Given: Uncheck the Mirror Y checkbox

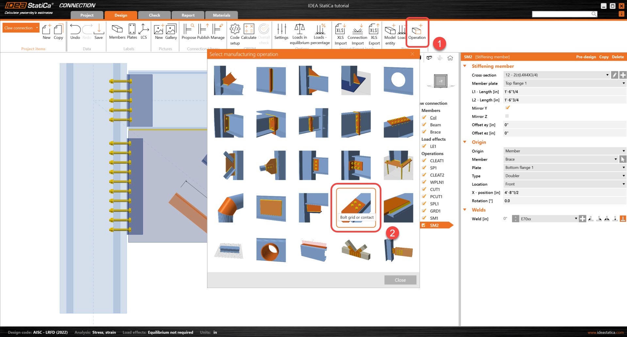Looking at the screenshot, I should pyautogui.click(x=507, y=108).
